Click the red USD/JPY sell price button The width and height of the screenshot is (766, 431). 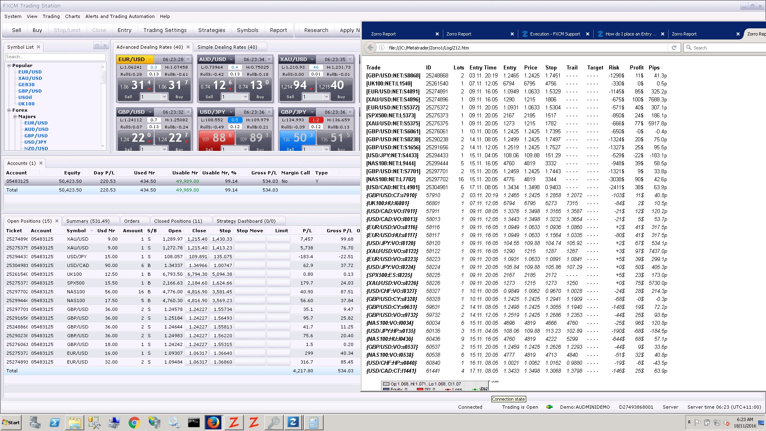(x=217, y=138)
